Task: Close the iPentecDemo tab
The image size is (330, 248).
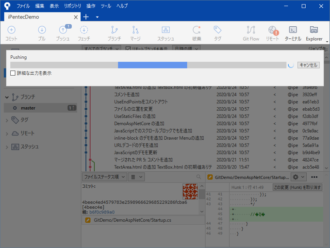Action: pos(76,17)
